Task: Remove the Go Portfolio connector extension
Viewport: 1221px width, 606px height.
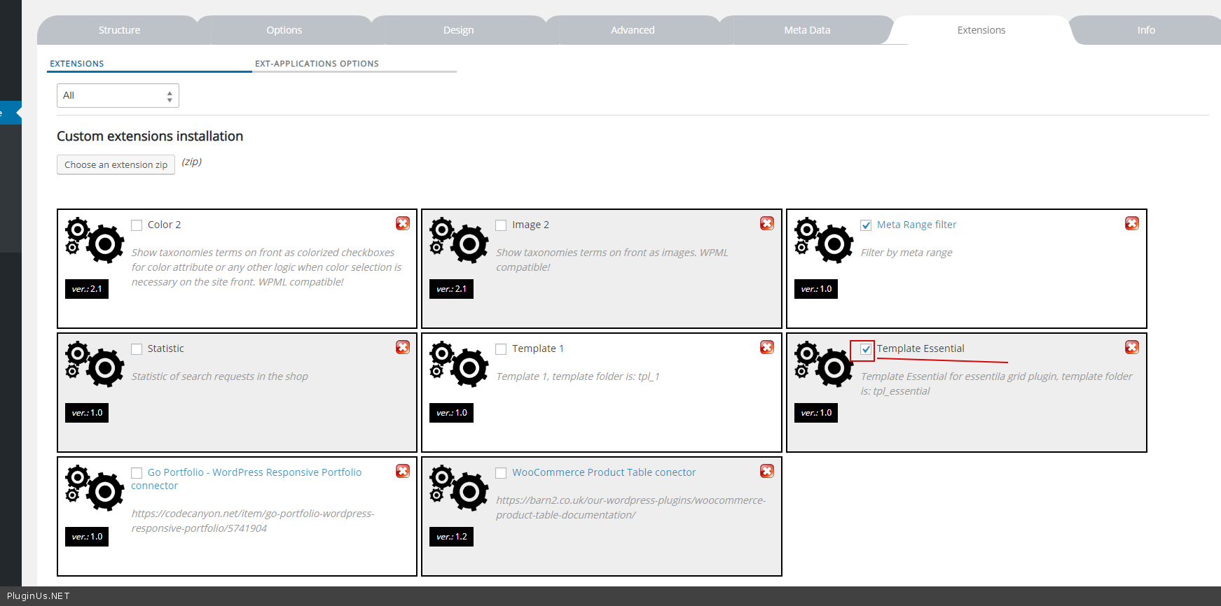Action: [x=403, y=471]
